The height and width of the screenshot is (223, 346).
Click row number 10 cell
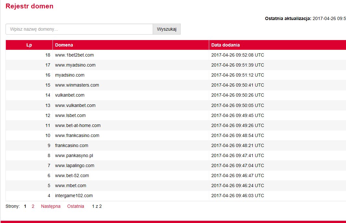coord(29,135)
